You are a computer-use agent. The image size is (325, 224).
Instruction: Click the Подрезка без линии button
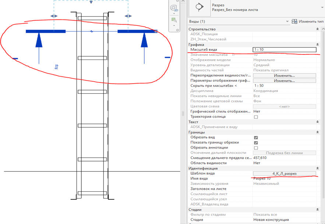(x=285, y=153)
